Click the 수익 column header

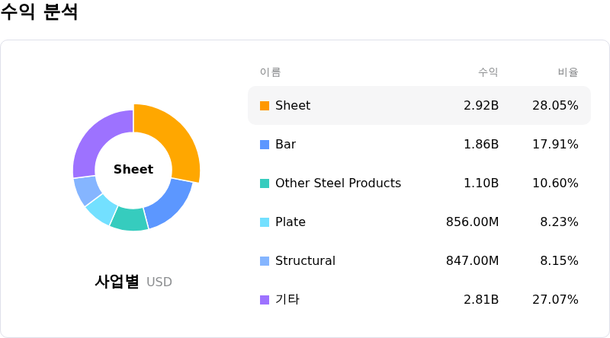(x=488, y=72)
